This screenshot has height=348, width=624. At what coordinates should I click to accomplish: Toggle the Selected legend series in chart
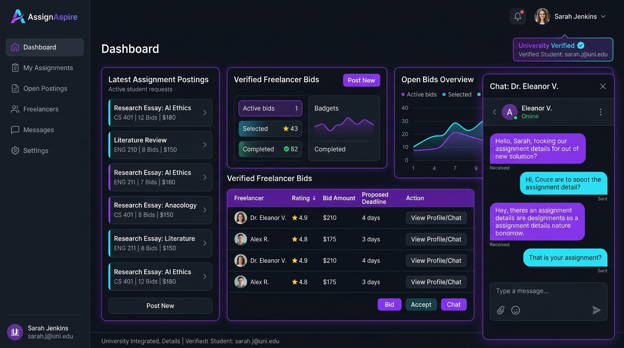point(457,94)
